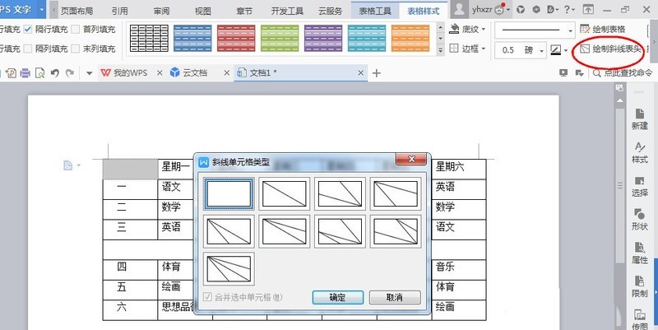Open the quick access toolbar dropdown
Viewport: 658px width, 330px height.
point(89,73)
